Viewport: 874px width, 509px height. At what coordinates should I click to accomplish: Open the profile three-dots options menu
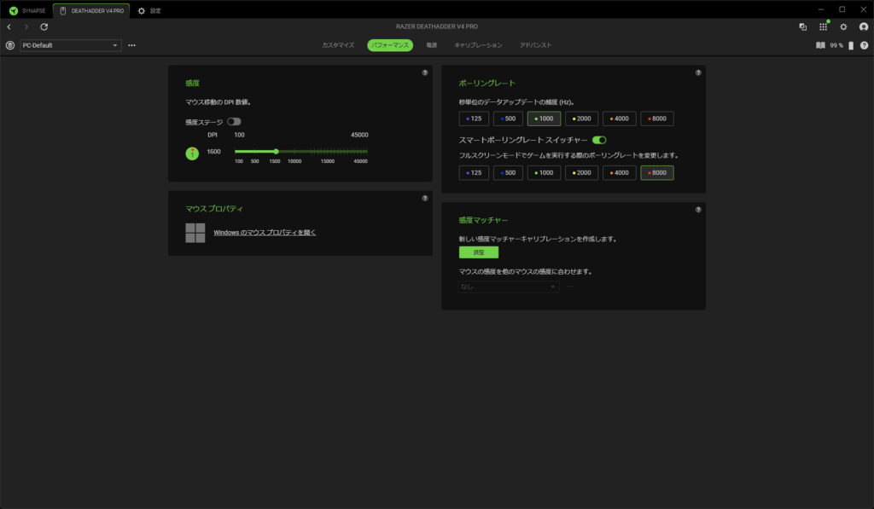(x=131, y=45)
